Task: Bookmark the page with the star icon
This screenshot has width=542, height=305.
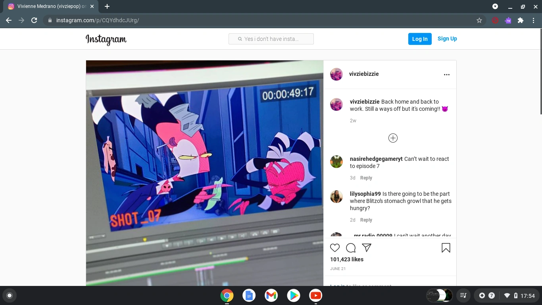Action: [479, 20]
